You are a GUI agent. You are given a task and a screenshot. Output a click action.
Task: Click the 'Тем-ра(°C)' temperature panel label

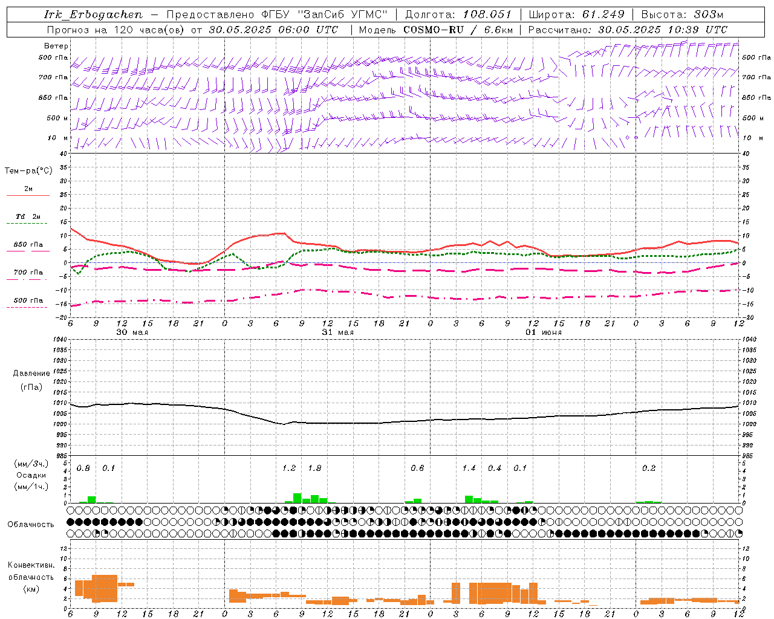click(28, 171)
